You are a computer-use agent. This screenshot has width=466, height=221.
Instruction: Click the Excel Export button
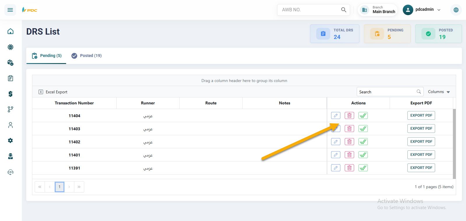click(x=53, y=92)
